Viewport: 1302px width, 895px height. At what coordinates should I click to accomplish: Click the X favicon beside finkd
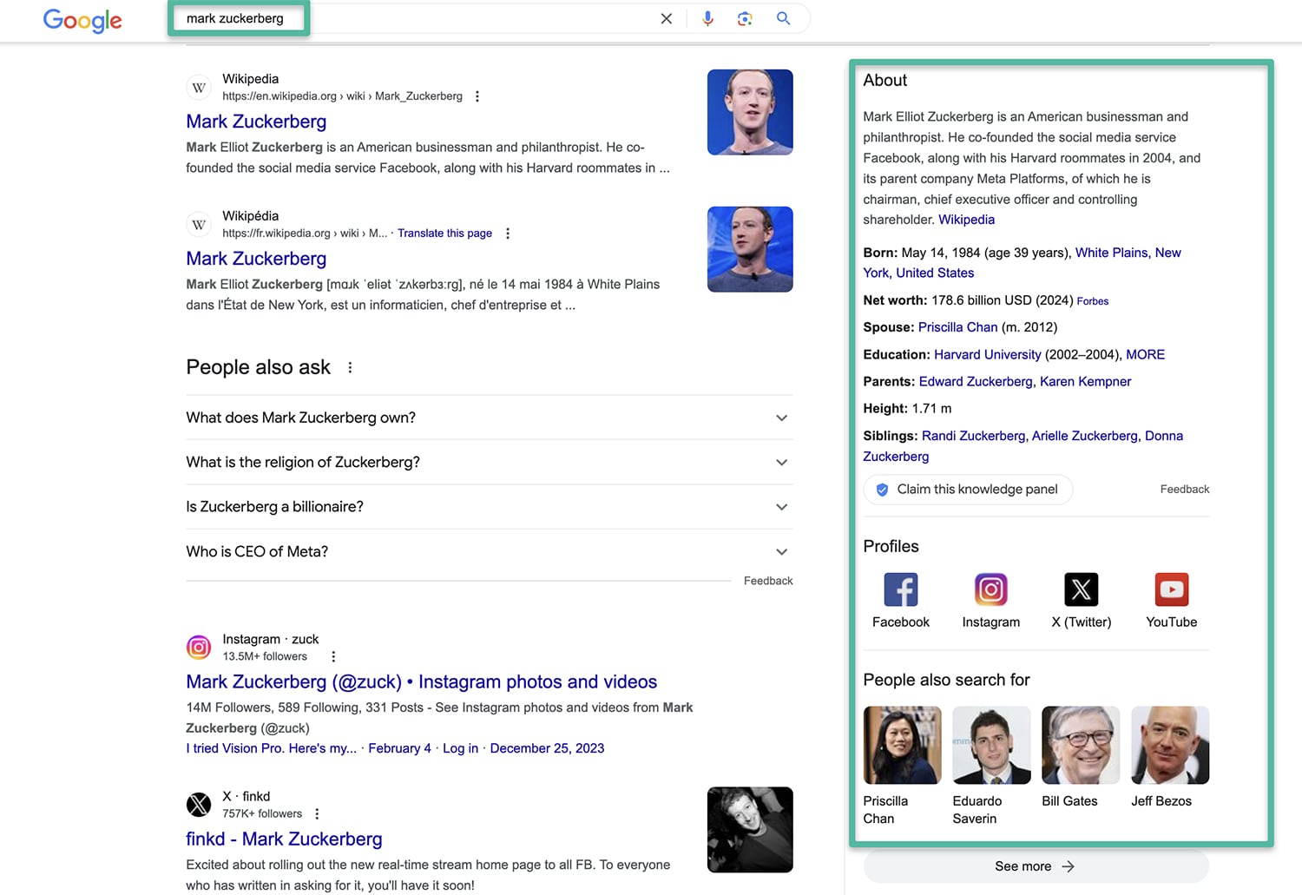click(199, 805)
